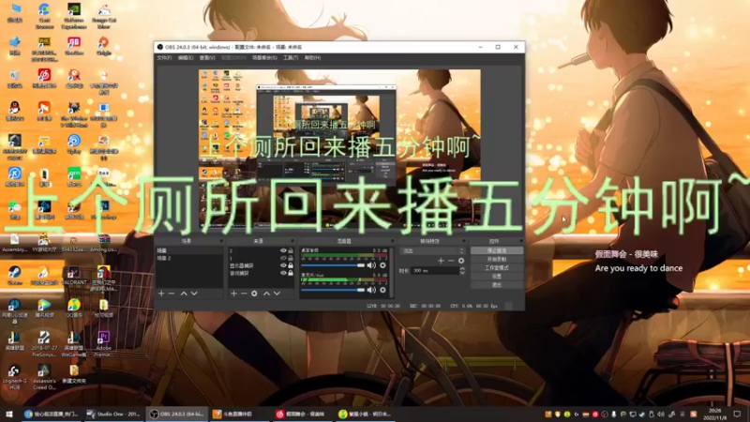Open the 新建文件夹 desktop folder
The height and width of the screenshot is (422, 750).
point(74,374)
